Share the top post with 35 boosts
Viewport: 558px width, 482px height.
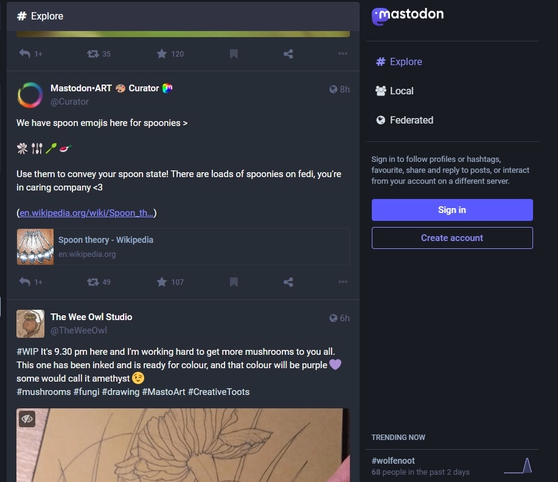pyautogui.click(x=288, y=54)
